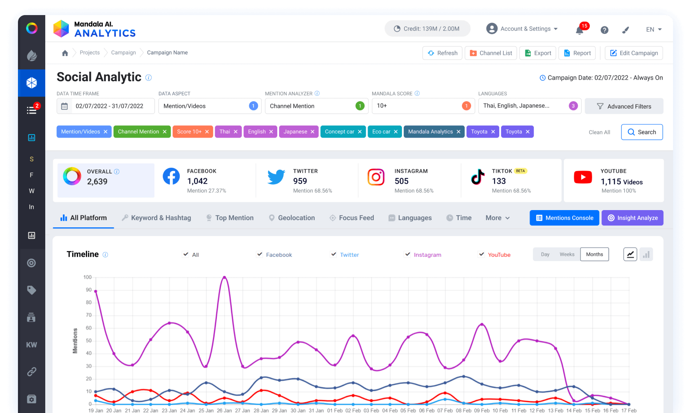Switch to bar chart view icon
Viewport: 691px width, 413px height.
point(646,255)
